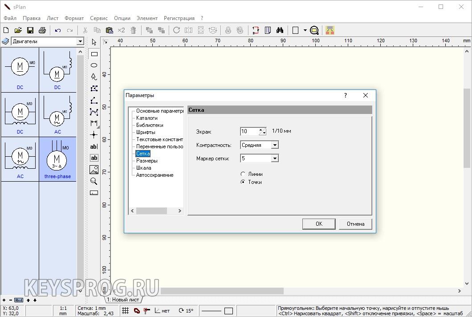Open the Сервис menu
Screen dimensions: 472x317
[x=98, y=18]
